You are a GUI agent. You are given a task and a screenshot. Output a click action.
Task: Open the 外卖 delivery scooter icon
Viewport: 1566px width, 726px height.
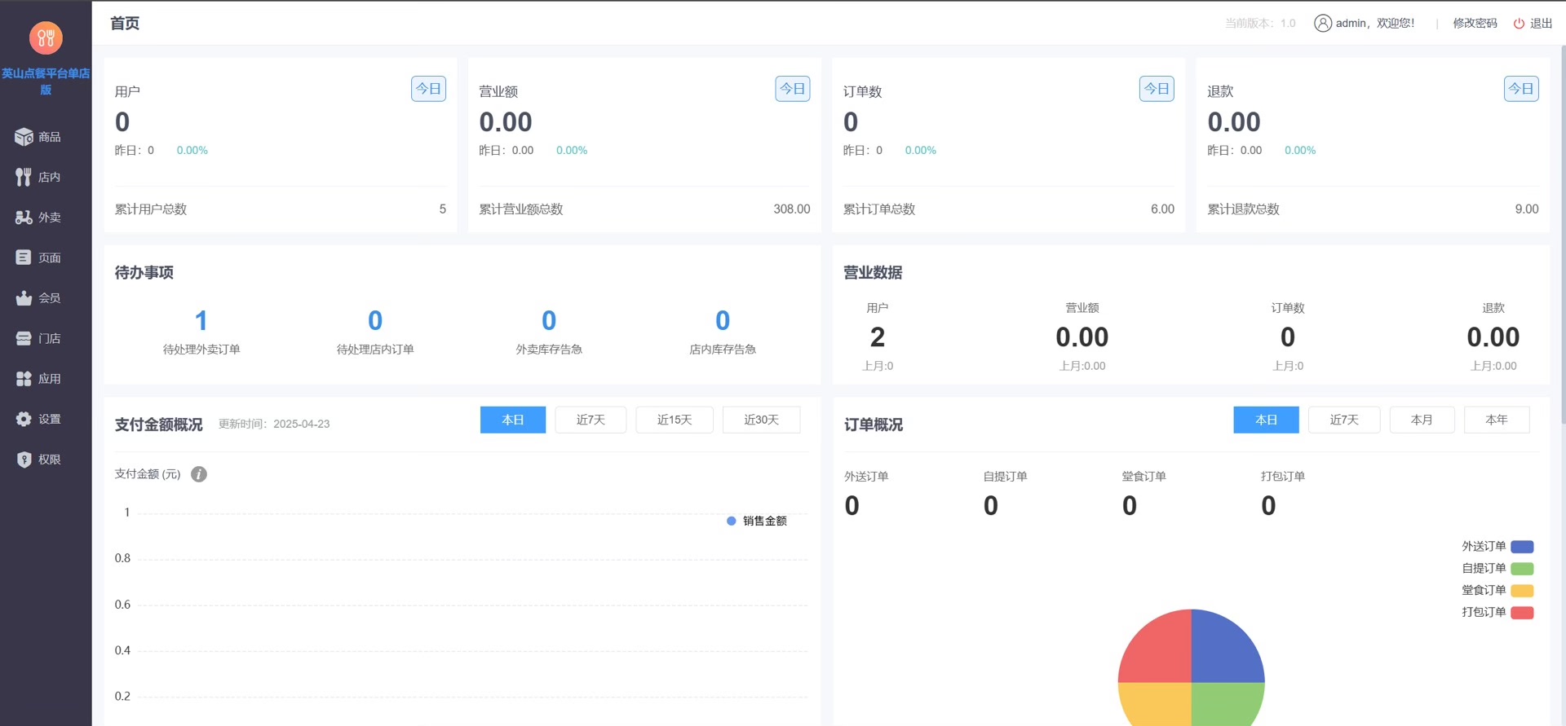pos(24,218)
